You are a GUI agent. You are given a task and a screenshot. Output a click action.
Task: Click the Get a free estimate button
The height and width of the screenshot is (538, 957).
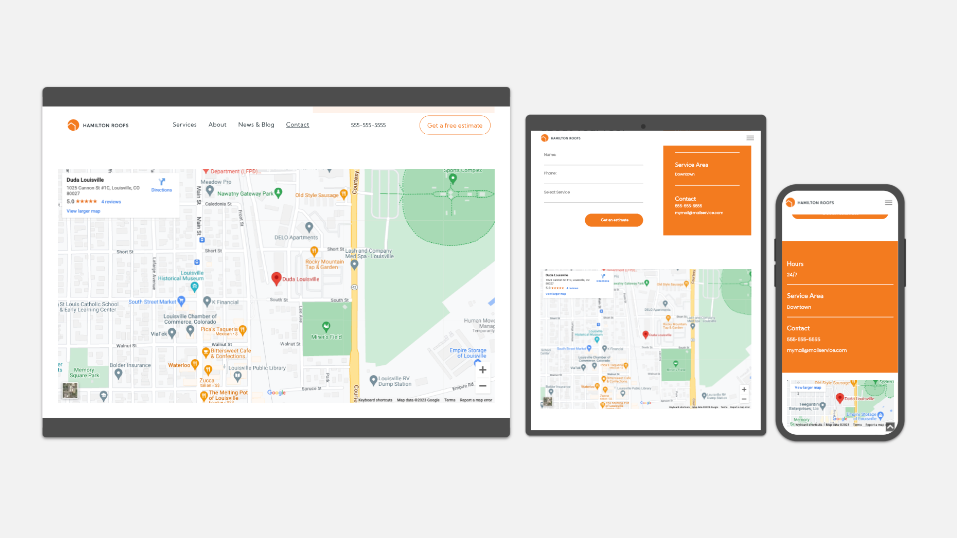pyautogui.click(x=455, y=125)
